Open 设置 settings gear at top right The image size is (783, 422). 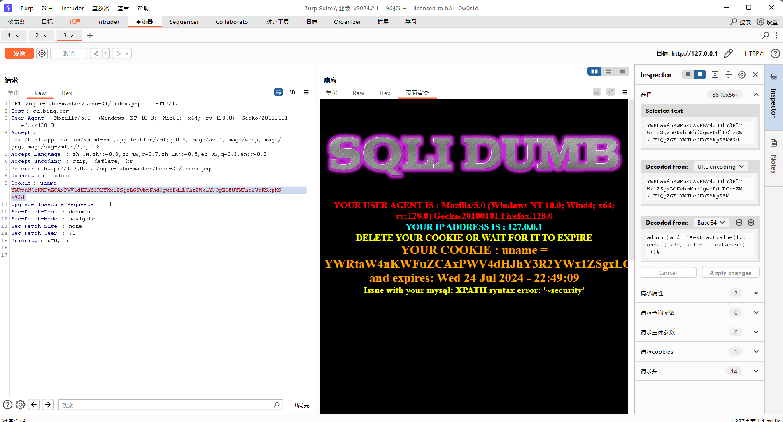click(760, 21)
